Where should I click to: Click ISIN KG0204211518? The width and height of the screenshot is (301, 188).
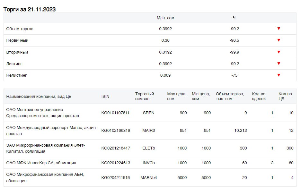[x=116, y=178]
